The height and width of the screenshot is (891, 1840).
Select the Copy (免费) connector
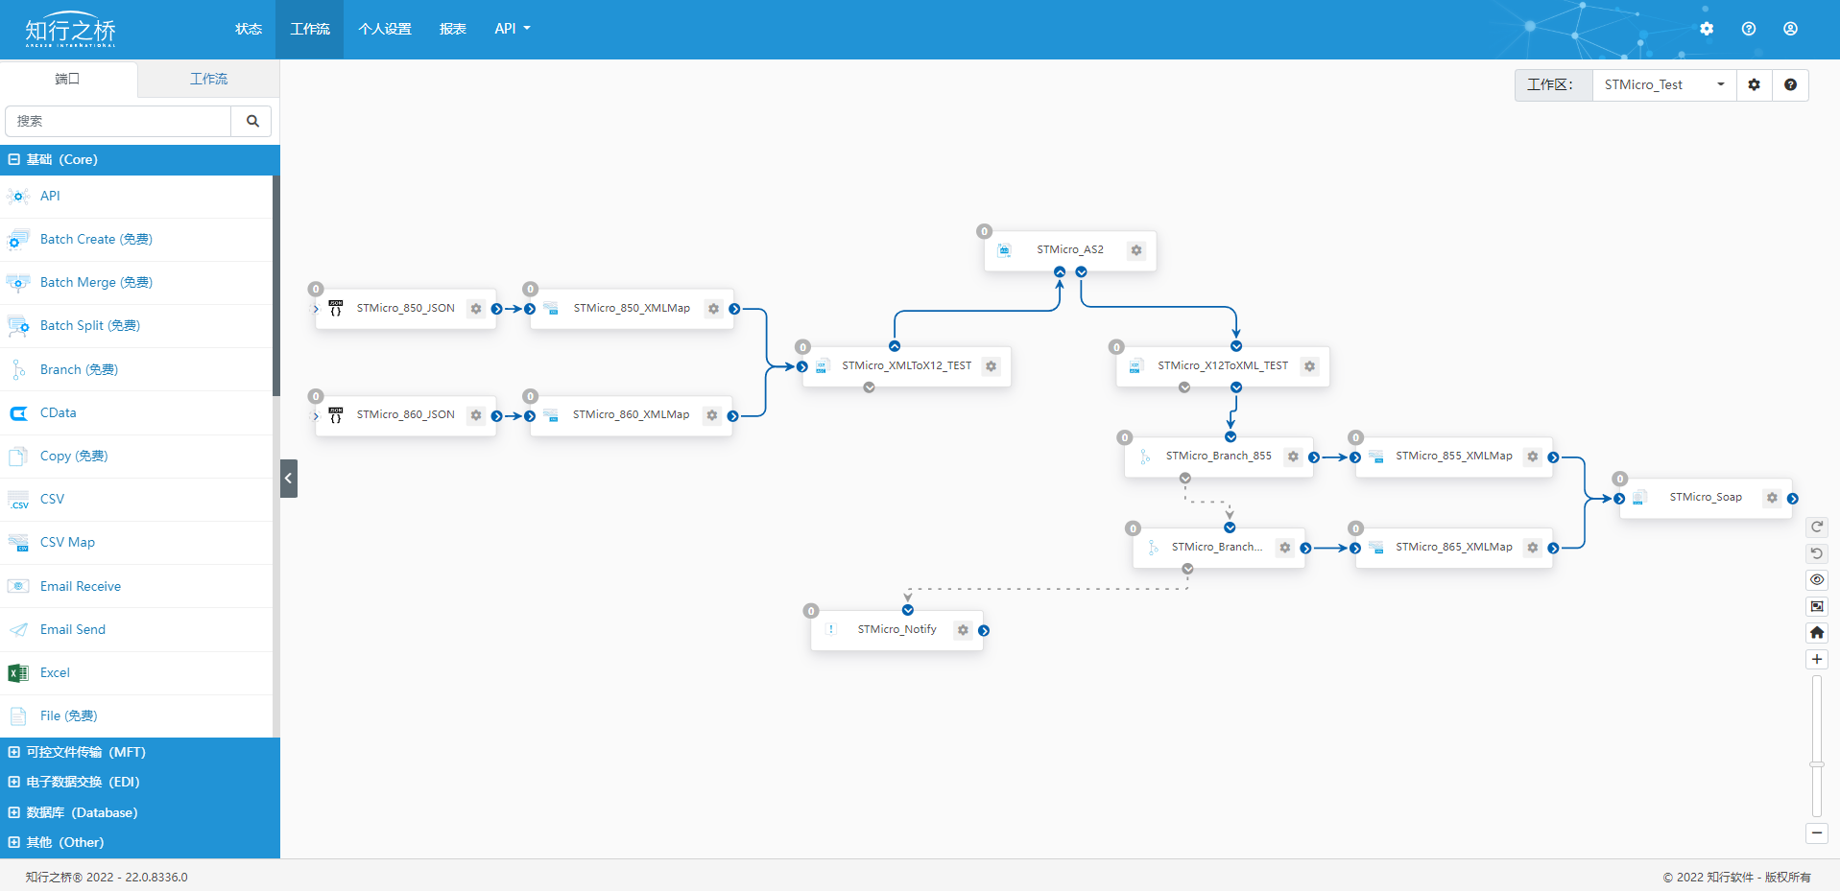coord(136,456)
